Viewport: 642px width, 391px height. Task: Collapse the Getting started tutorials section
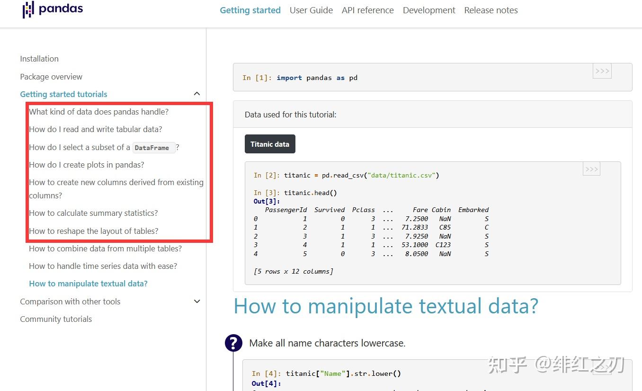click(x=196, y=93)
